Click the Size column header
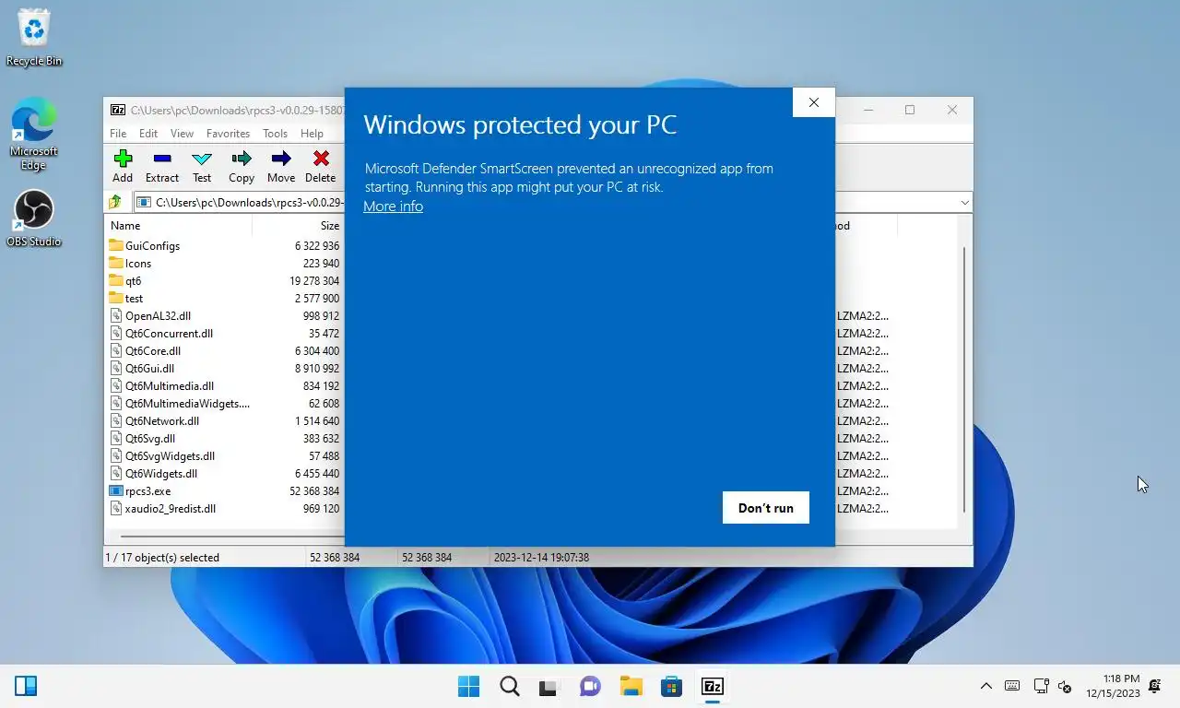Screen dimensions: 1180x708 pos(330,226)
